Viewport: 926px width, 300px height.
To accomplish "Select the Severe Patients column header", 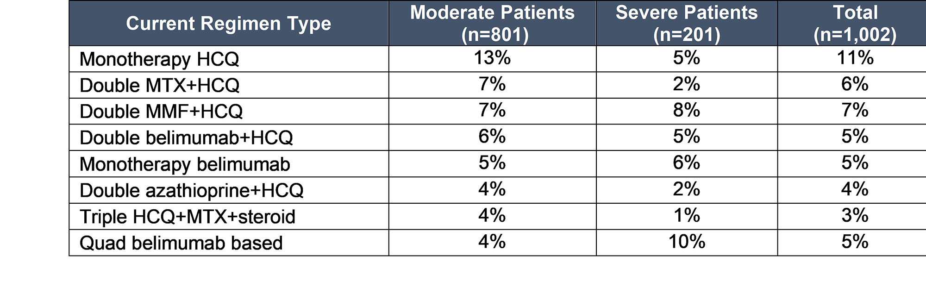I will (687, 23).
